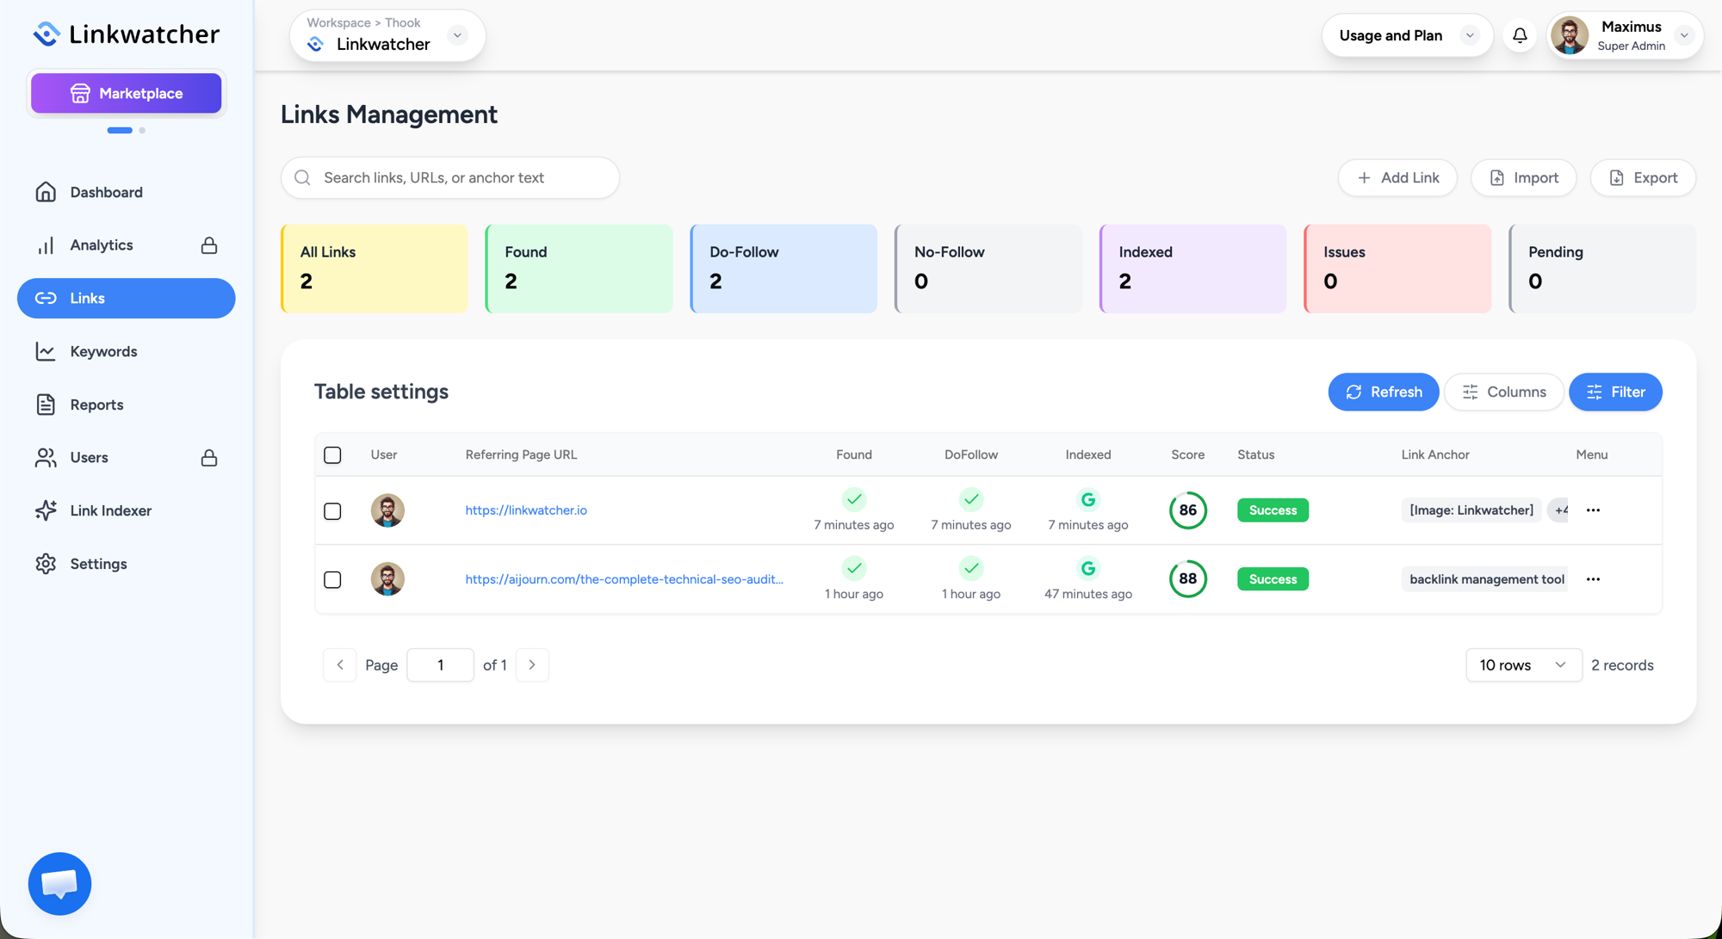Open the Link Indexer tool

point(126,510)
